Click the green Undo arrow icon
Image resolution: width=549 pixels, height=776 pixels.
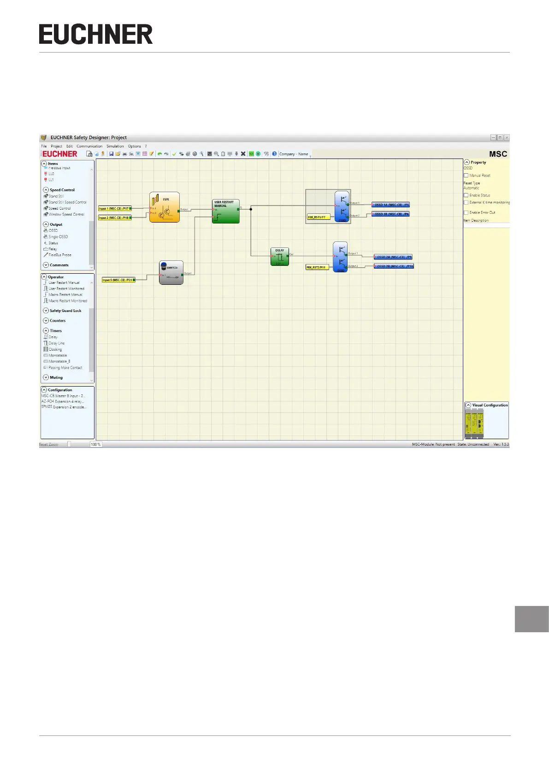click(159, 154)
